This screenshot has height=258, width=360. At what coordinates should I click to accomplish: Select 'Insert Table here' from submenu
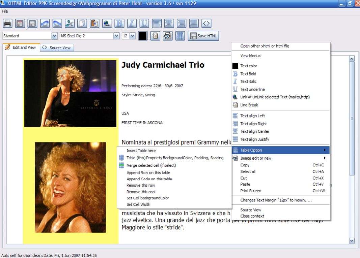tap(141, 151)
